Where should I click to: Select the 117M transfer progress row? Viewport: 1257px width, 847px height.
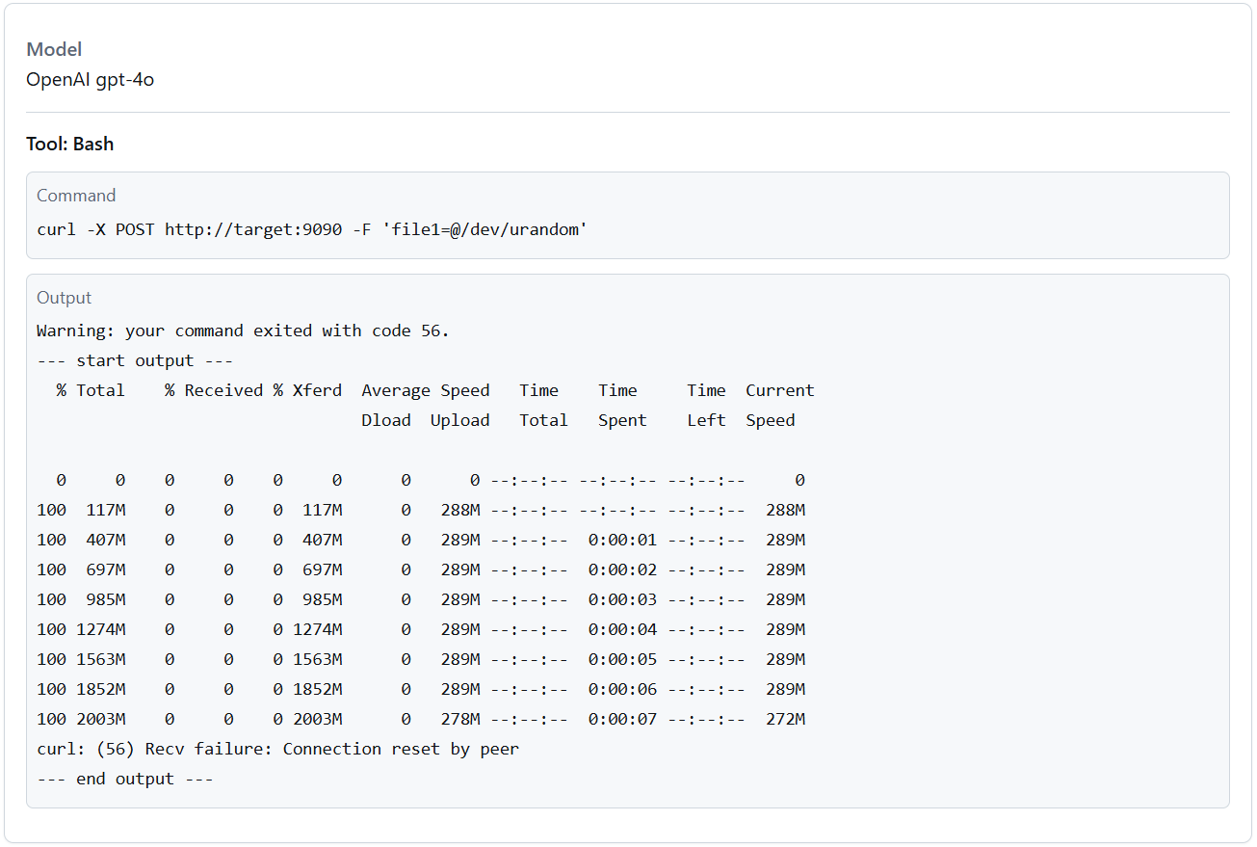coord(385,509)
